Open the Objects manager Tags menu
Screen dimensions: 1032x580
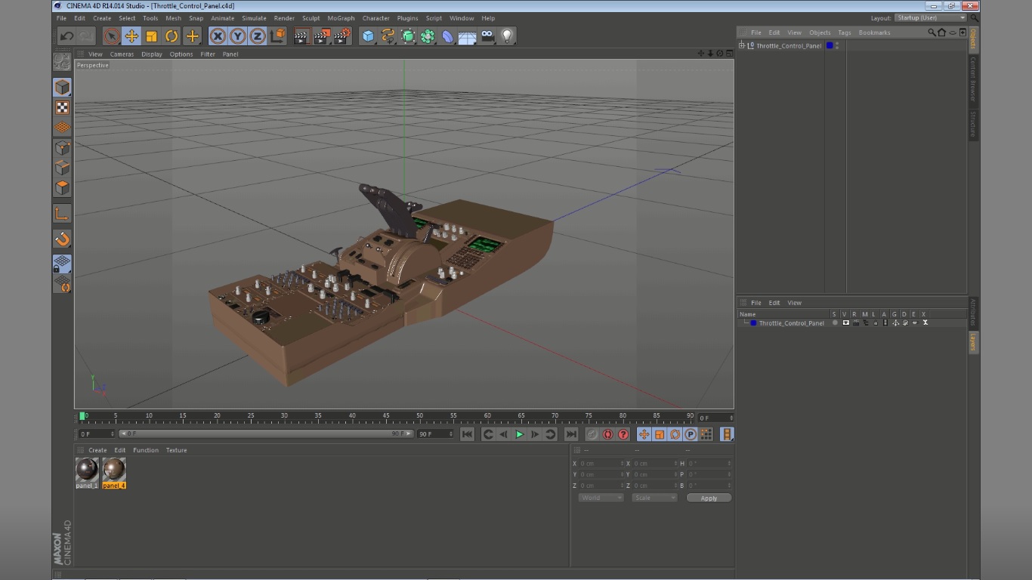pyautogui.click(x=845, y=32)
